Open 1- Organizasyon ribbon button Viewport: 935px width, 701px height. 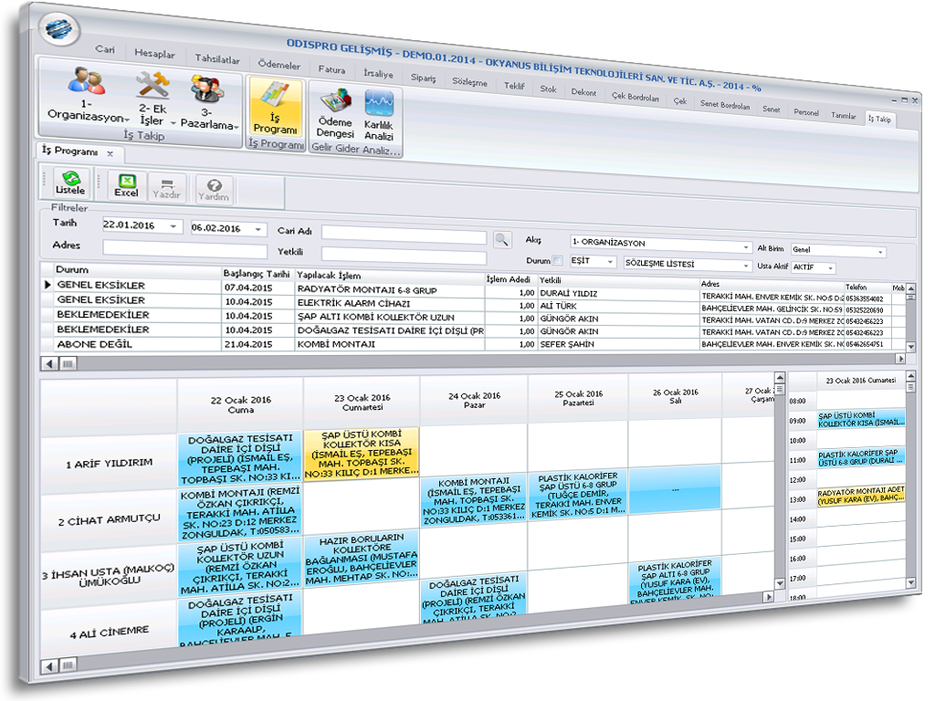[87, 96]
